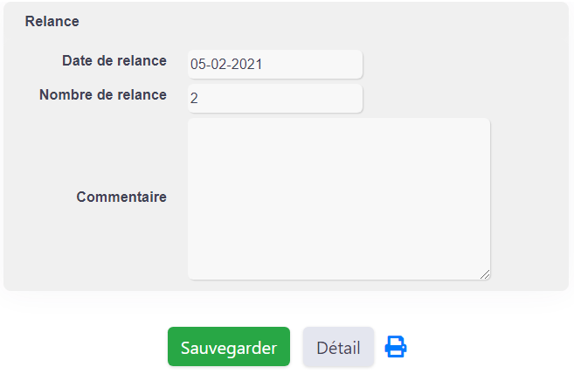Click the Relance section heading
574x374 pixels.
52,21
